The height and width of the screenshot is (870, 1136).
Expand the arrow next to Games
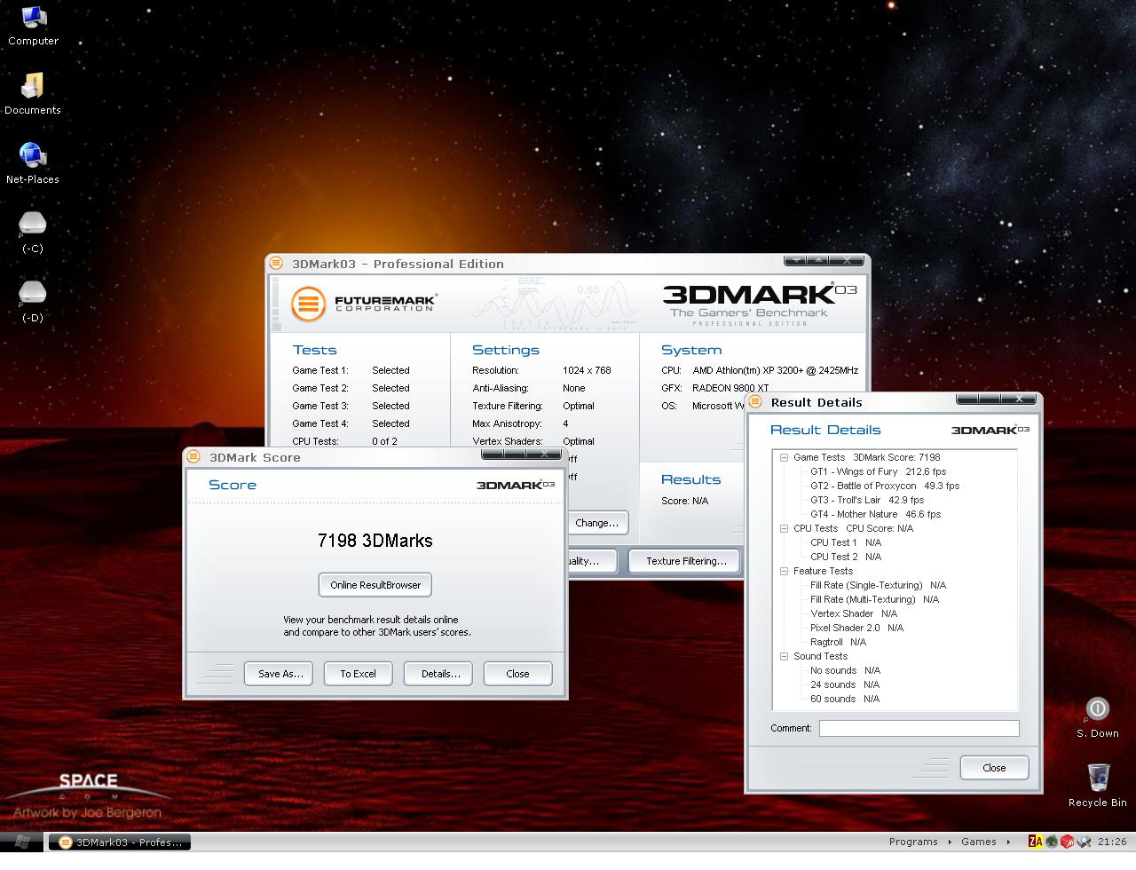(1008, 842)
